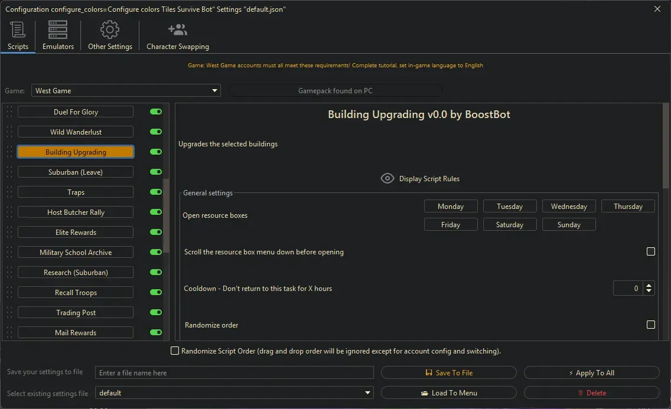
Task: Select the Traps script in the list
Action: 76,192
